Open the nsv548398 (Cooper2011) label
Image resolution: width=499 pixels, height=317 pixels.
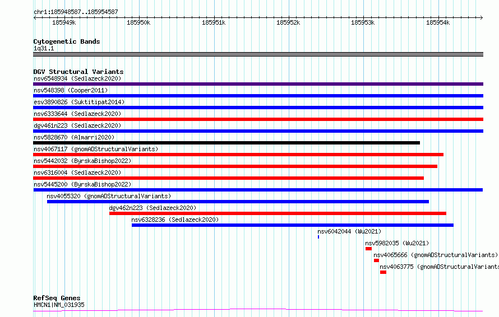[71, 90]
